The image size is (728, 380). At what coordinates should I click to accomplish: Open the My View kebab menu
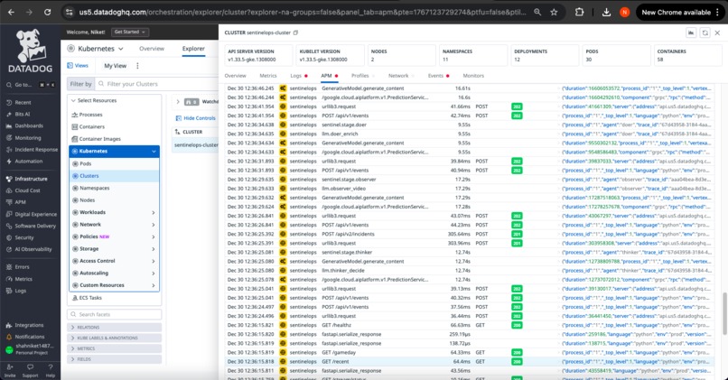(137, 66)
